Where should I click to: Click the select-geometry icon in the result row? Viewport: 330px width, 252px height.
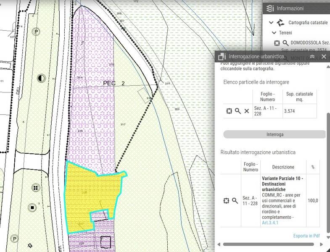point(226,201)
